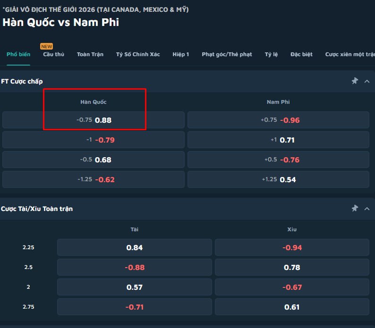Choose Hàn Quốc -0.5 odds 0.68
The height and width of the screenshot is (328, 375).
94,160
